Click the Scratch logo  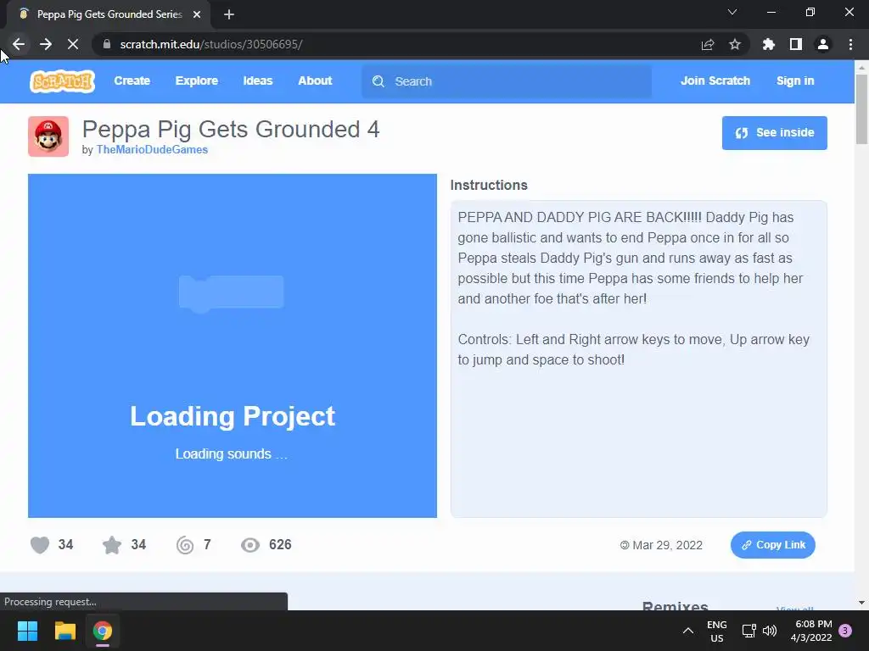(62, 81)
